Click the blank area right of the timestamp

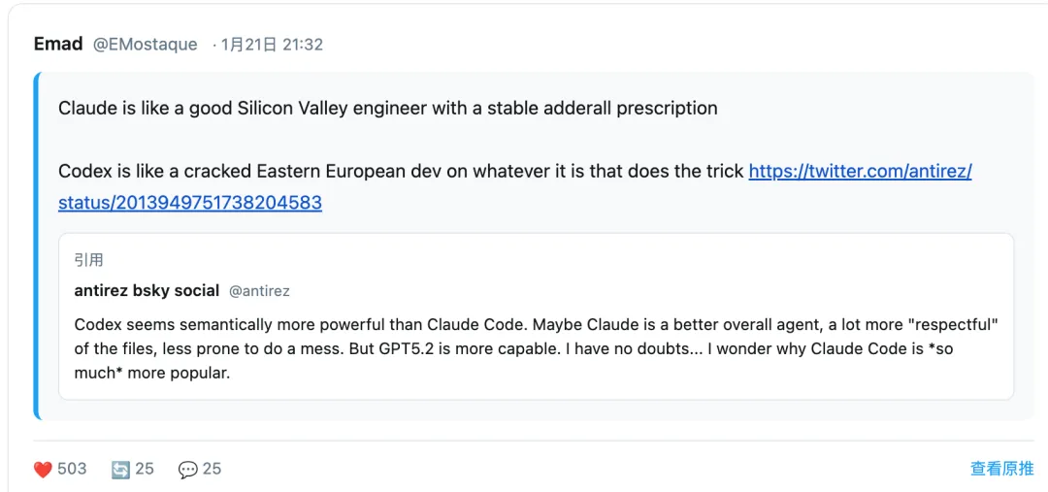coord(631,45)
